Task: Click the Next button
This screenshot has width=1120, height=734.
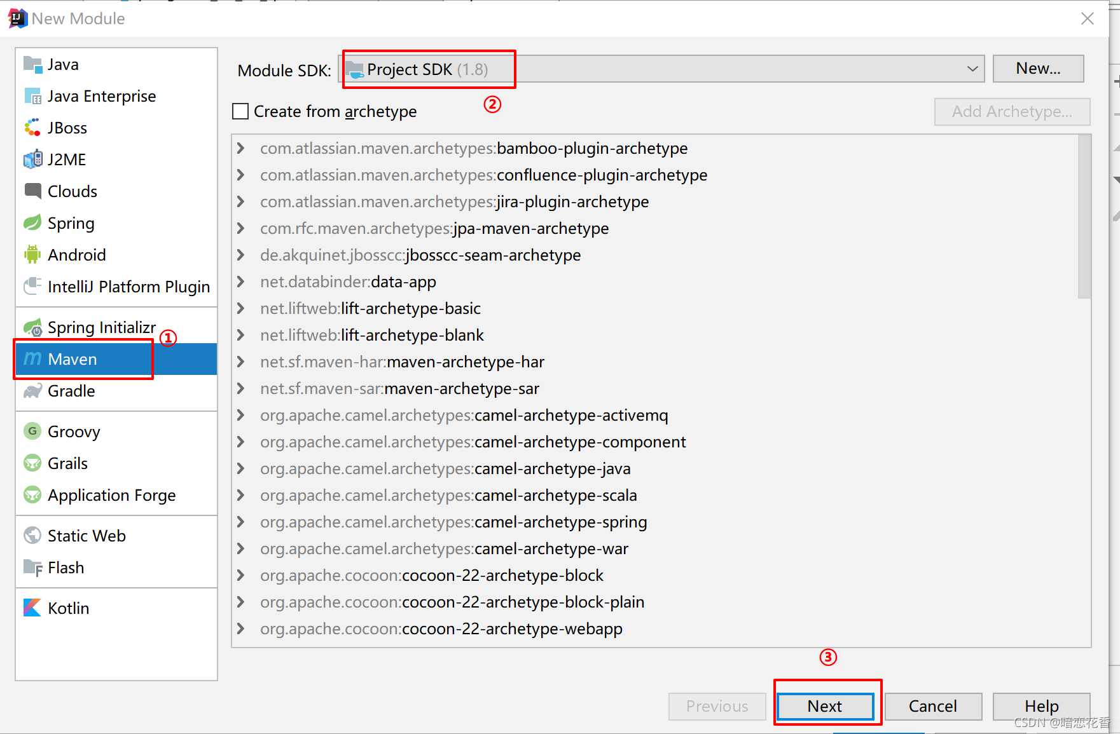Action: pos(825,706)
